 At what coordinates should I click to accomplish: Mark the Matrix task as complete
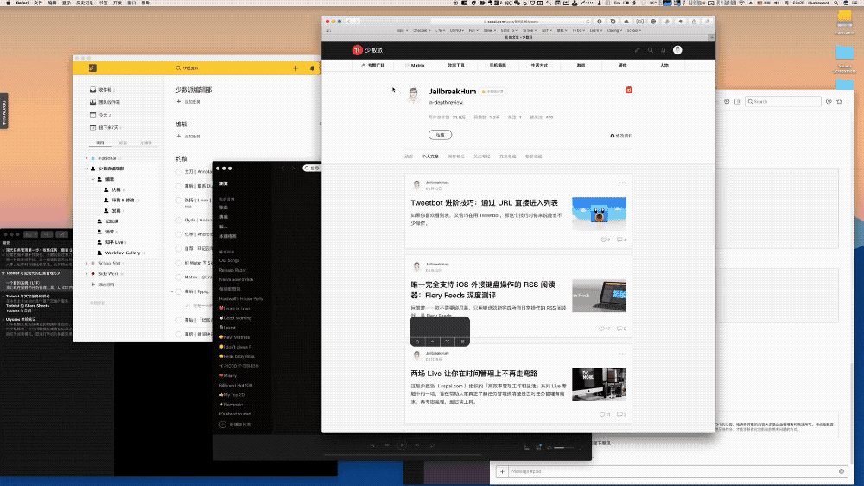179,277
